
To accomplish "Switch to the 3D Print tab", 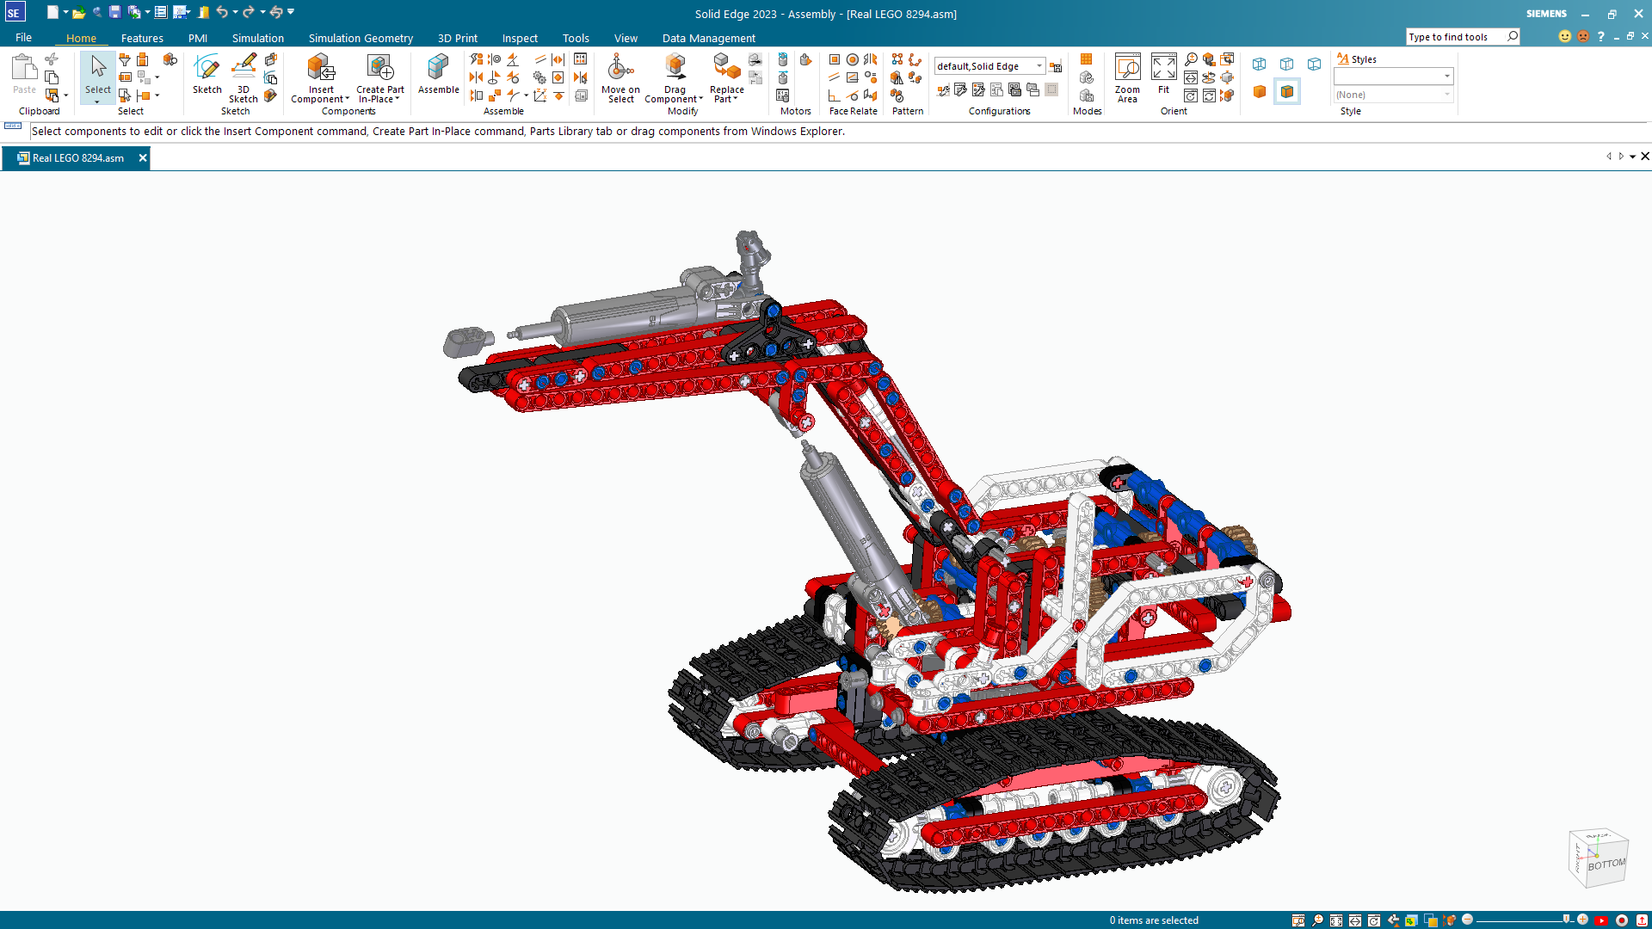I will coord(457,38).
